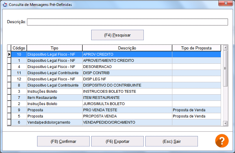
Task: Click code 3 in the Código column
Action: 19,92
